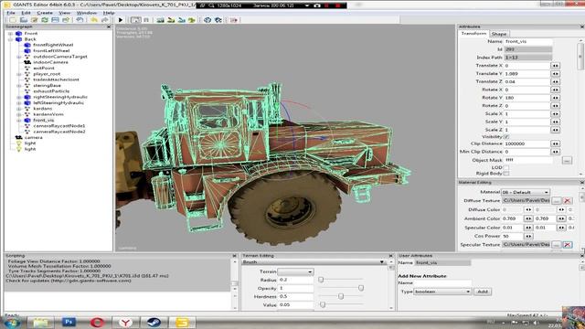Select the first light node icon
The height and width of the screenshot is (329, 585).
pos(18,143)
